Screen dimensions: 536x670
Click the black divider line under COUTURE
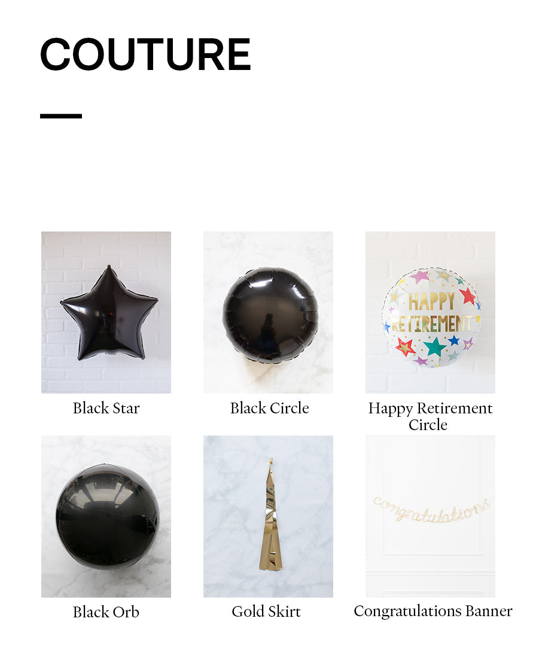[60, 116]
